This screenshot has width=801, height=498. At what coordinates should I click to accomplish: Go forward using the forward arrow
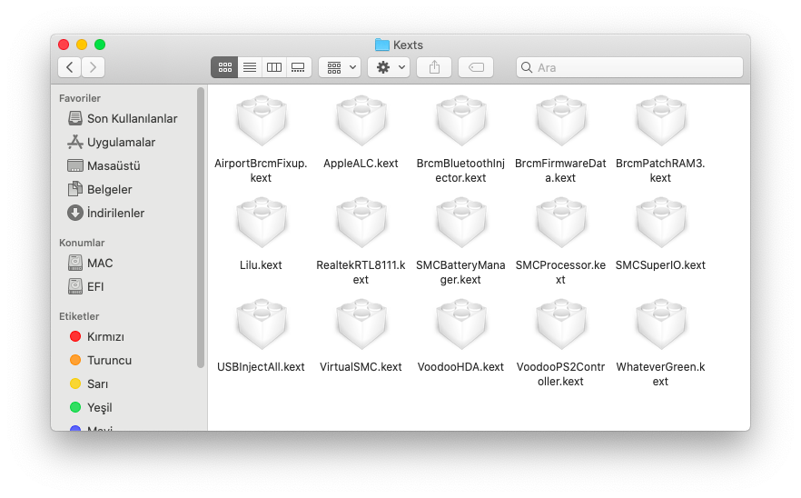click(94, 67)
